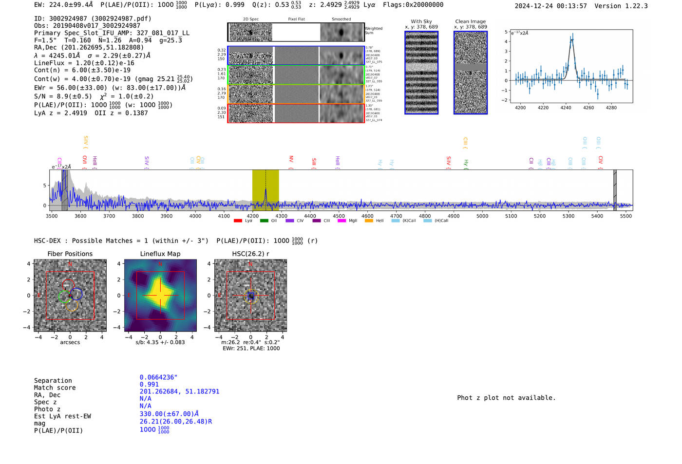Click the blue fiber circle in Fiber Positions
The width and height of the screenshot is (682, 464).
pyautogui.click(x=76, y=294)
